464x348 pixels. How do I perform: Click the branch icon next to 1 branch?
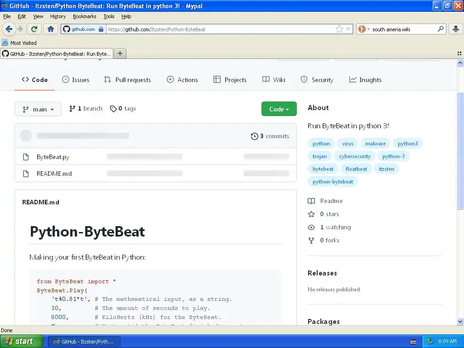[72, 109]
